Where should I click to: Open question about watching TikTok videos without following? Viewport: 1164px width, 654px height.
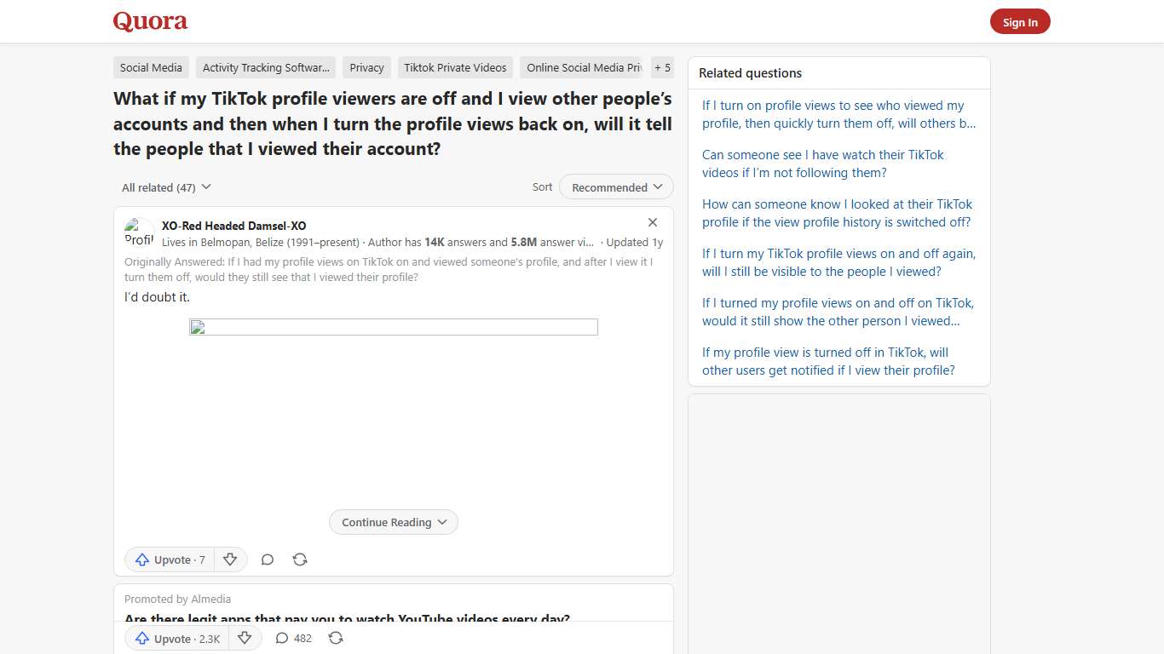coord(822,163)
